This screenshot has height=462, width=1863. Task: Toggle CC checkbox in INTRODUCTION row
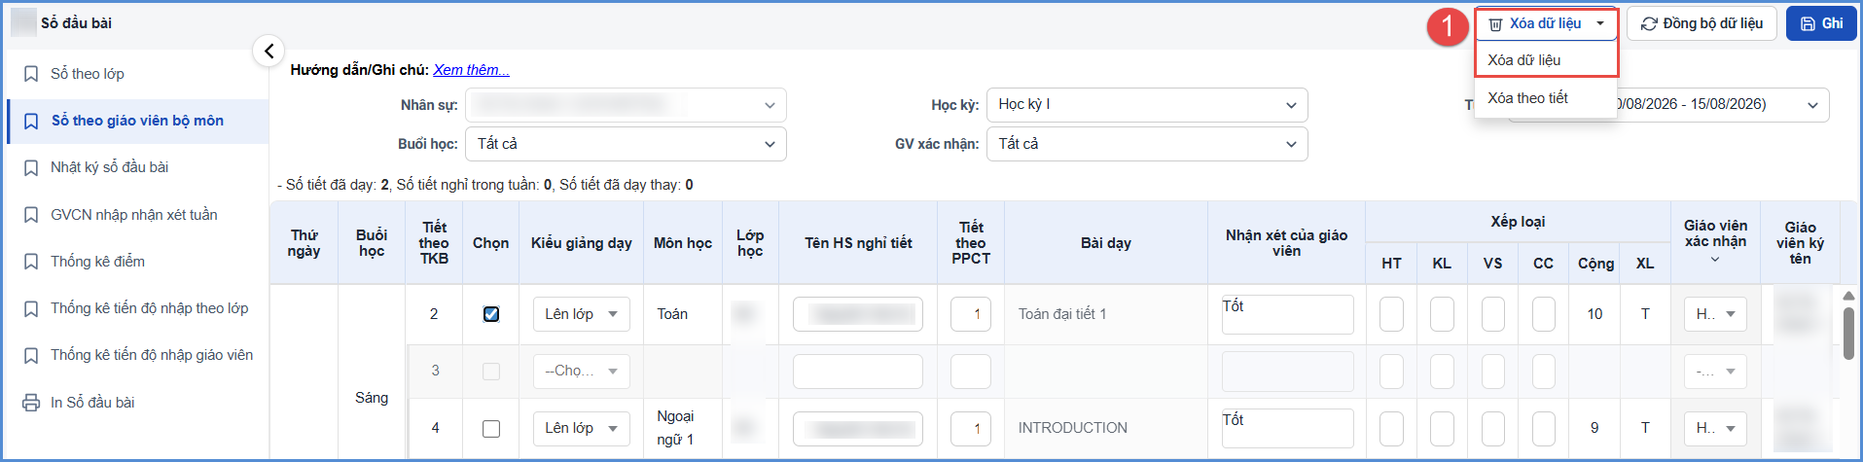(1543, 428)
